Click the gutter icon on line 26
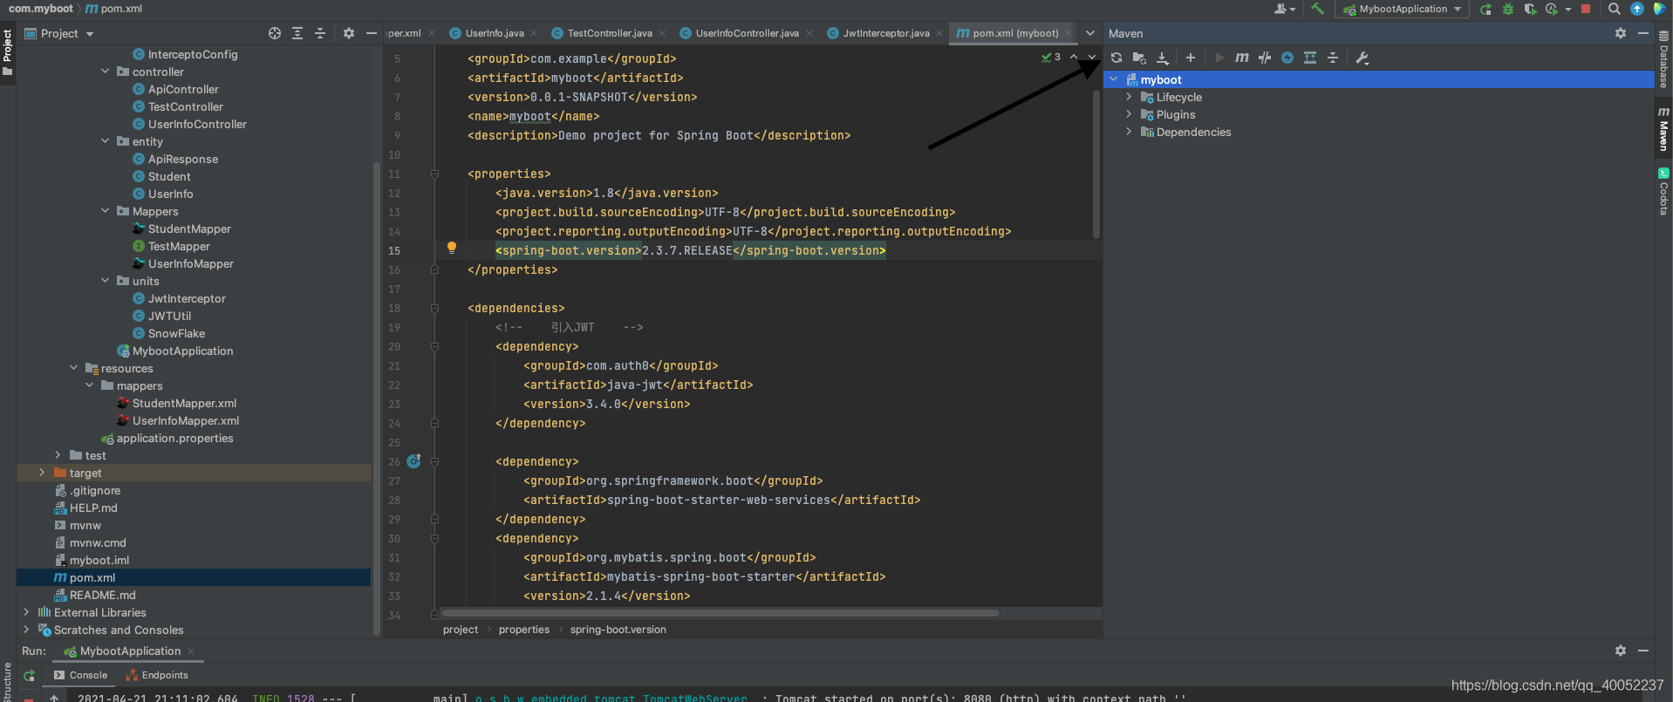The width and height of the screenshot is (1673, 702). [x=414, y=461]
